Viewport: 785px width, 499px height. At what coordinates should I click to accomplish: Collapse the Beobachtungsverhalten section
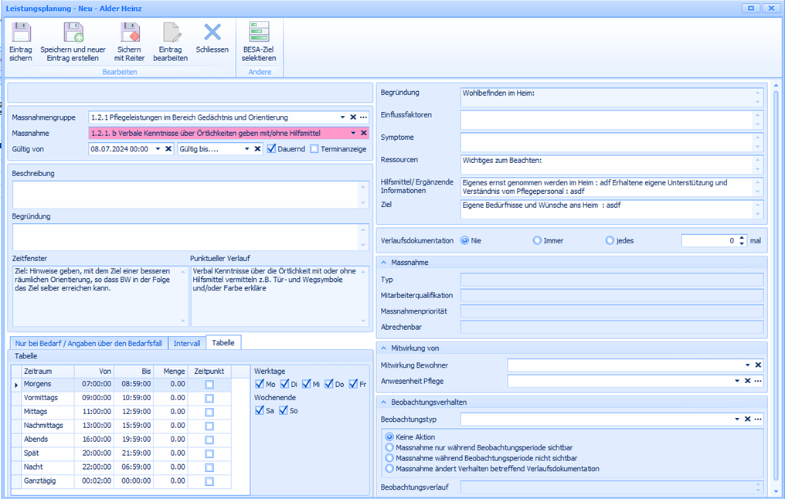[384, 402]
